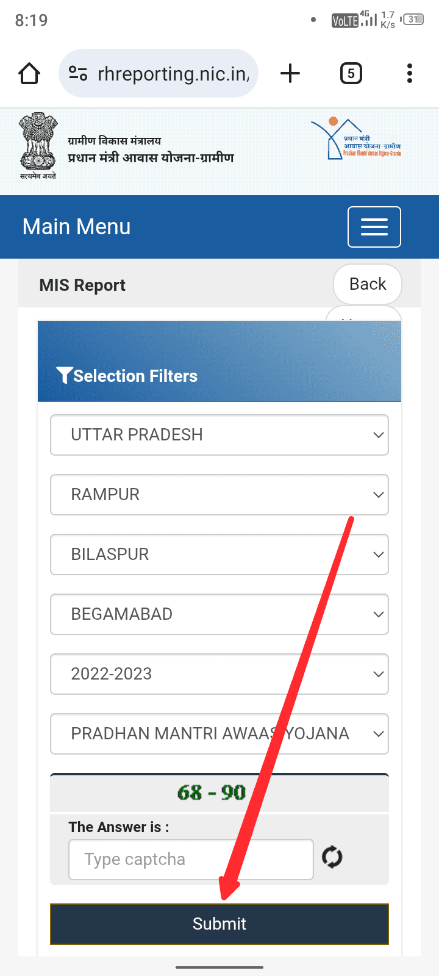Refresh the captcha image
Viewport: 439px width, 976px height.
[332, 857]
